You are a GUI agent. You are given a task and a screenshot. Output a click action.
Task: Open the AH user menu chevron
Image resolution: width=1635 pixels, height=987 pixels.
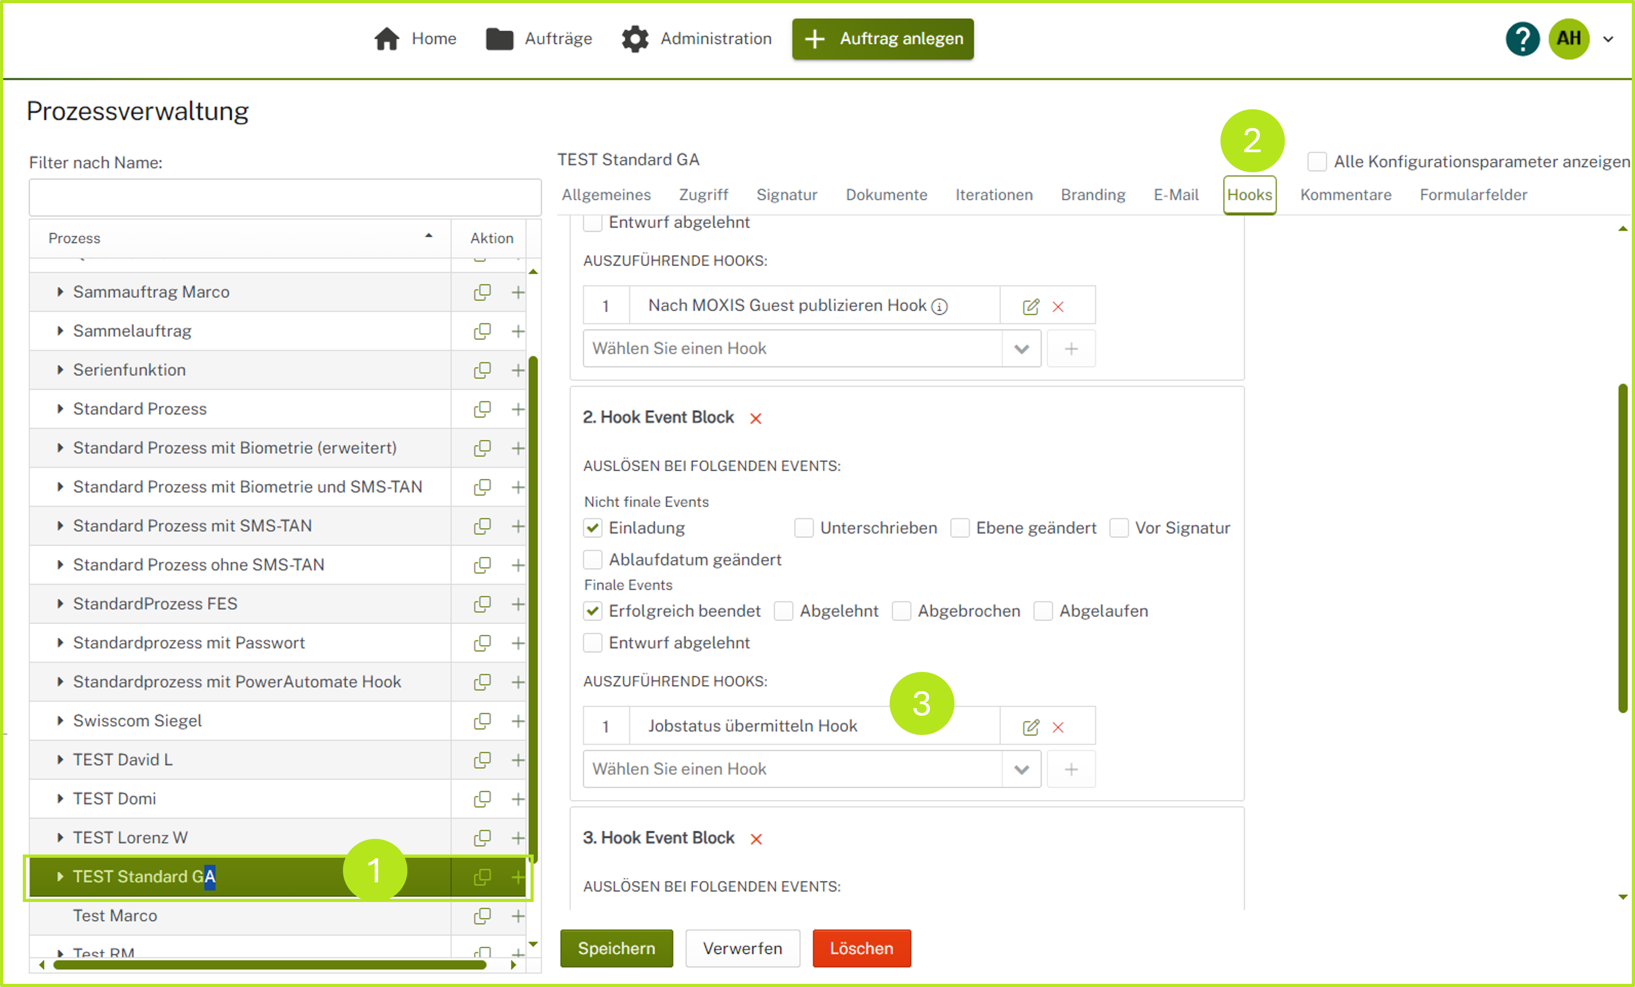[1609, 39]
